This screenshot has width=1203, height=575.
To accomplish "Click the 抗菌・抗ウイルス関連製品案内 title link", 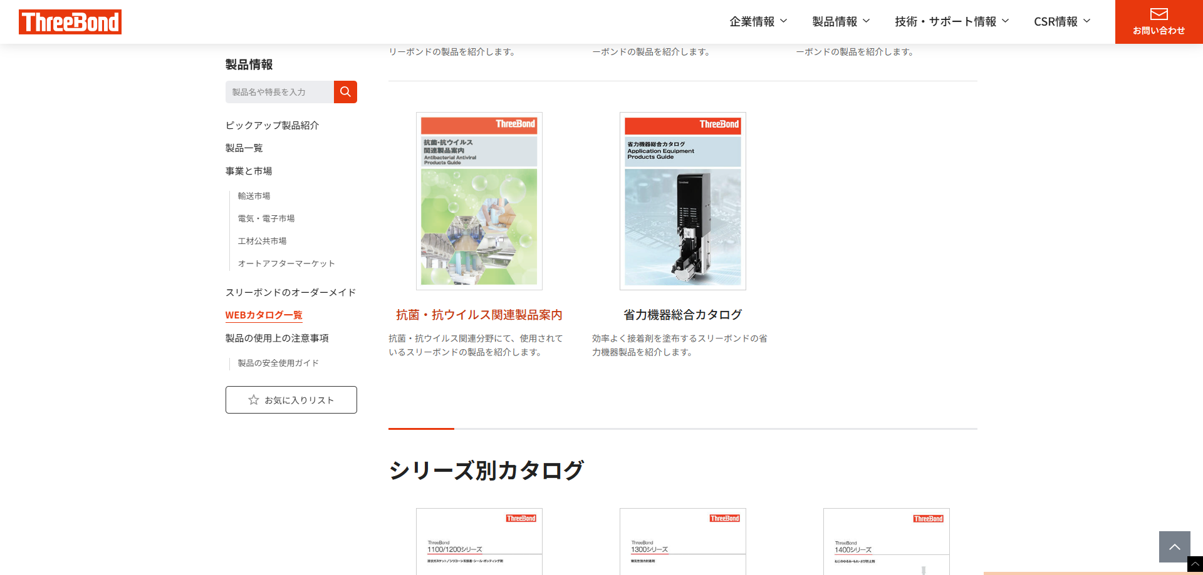I will tap(479, 315).
